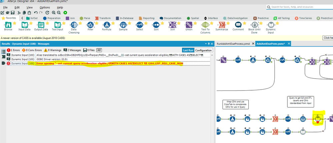Click the Paste clipboard icon
Screen dimensions: 333x143
click(x=29, y=13)
